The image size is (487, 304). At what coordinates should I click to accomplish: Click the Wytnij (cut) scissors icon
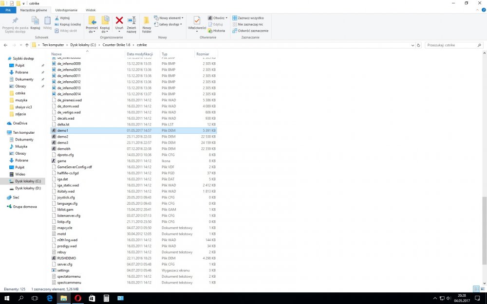point(57,18)
